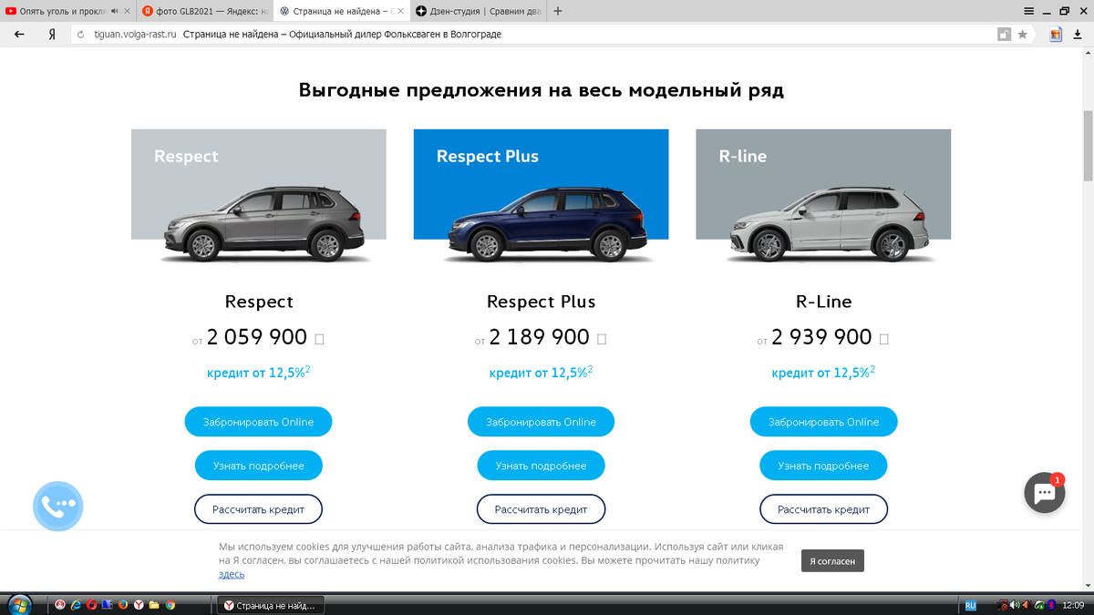Click price '2 059 900'
The width and height of the screenshot is (1094, 615).
coord(257,337)
